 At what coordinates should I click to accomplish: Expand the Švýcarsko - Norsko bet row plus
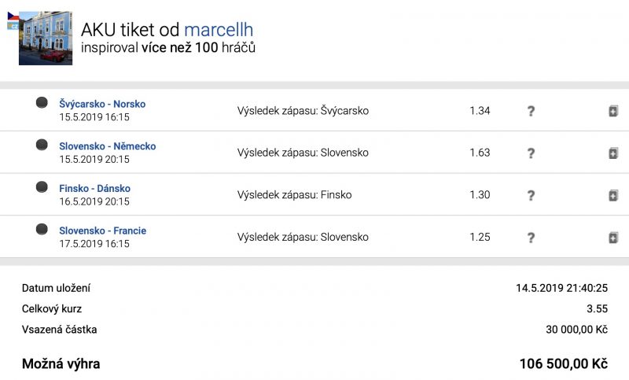613,111
